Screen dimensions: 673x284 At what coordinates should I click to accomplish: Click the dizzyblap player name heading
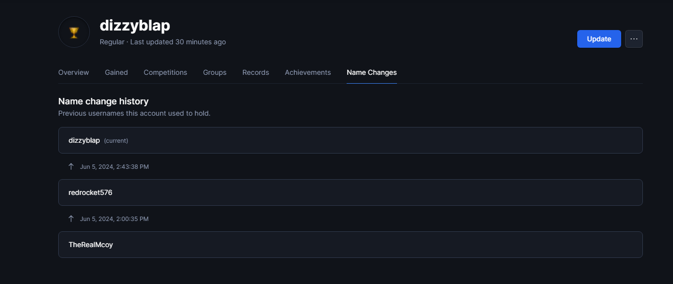click(135, 26)
